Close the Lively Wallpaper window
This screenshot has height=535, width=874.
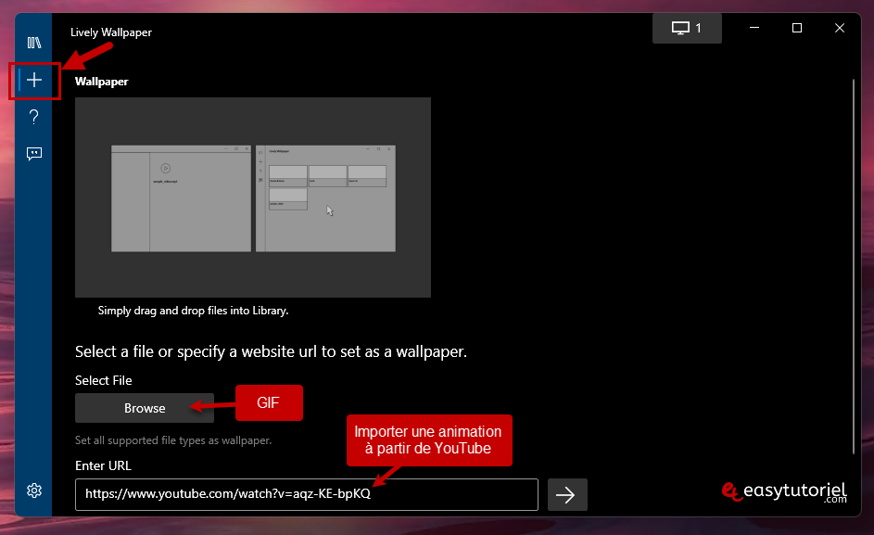(x=840, y=28)
